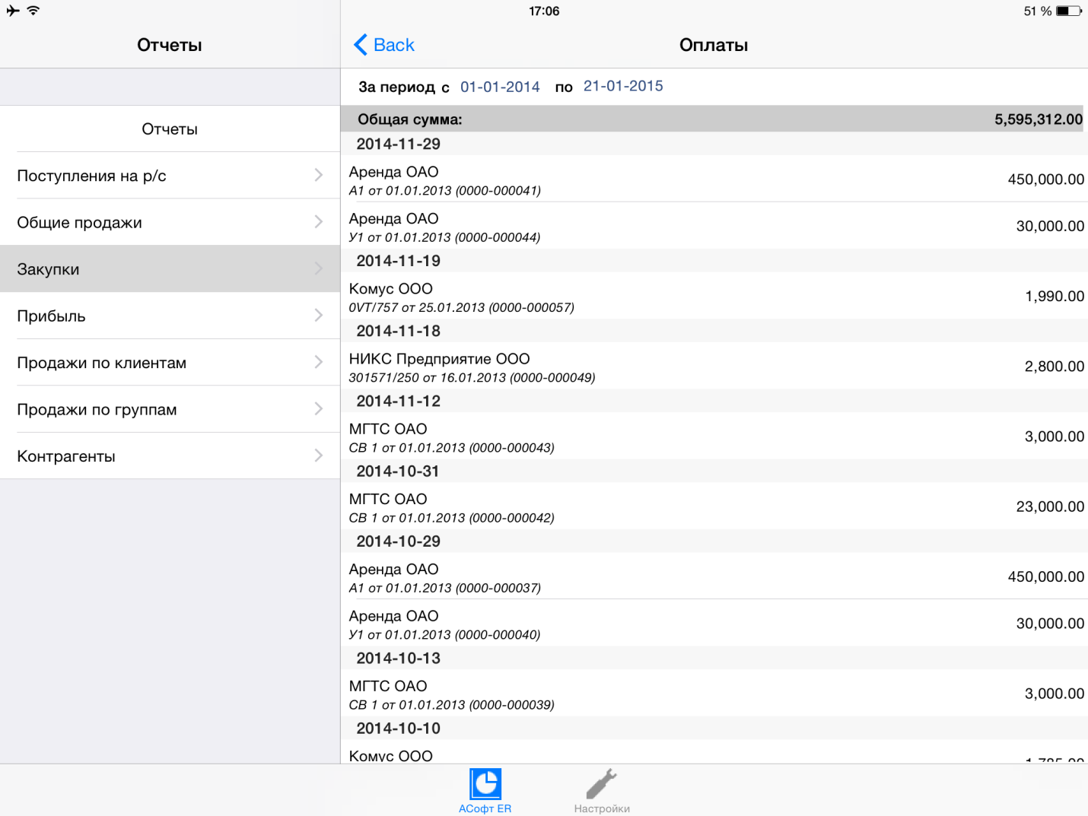The height and width of the screenshot is (816, 1088).
Task: Select Аренда ОАО payment 0000-000040
Action: (714, 624)
